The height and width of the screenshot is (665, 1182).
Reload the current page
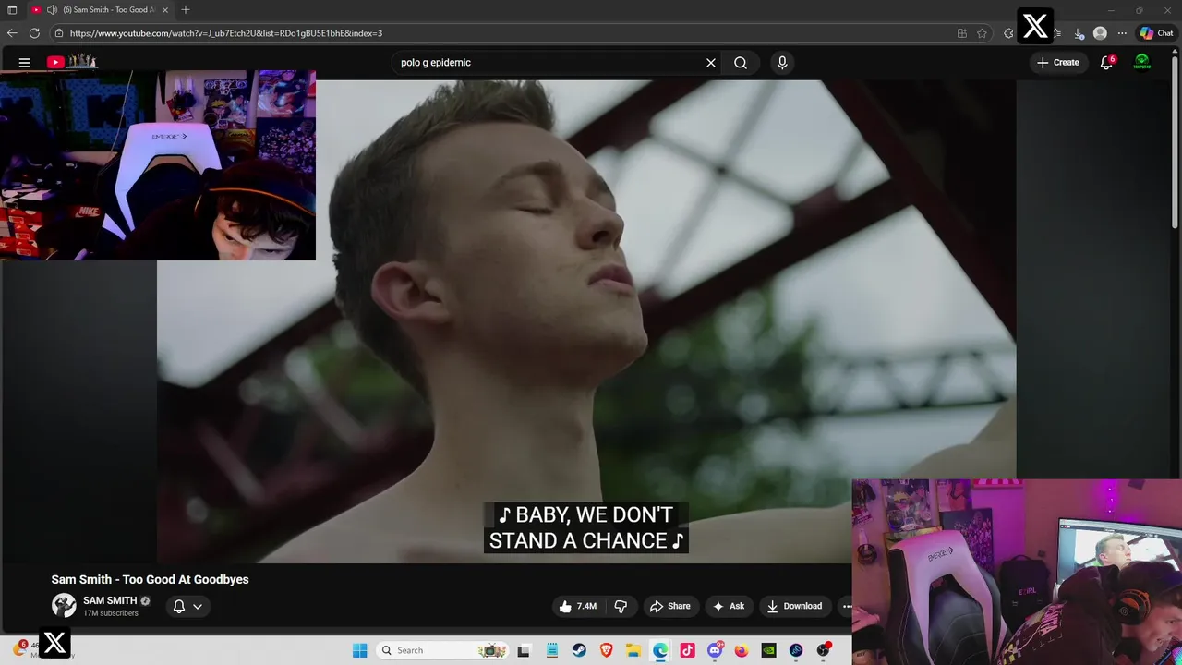[x=34, y=33]
